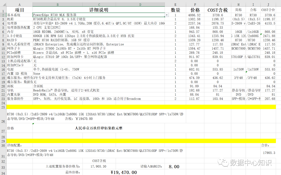
Task: Select column H header
Action: (x=238, y=5)
